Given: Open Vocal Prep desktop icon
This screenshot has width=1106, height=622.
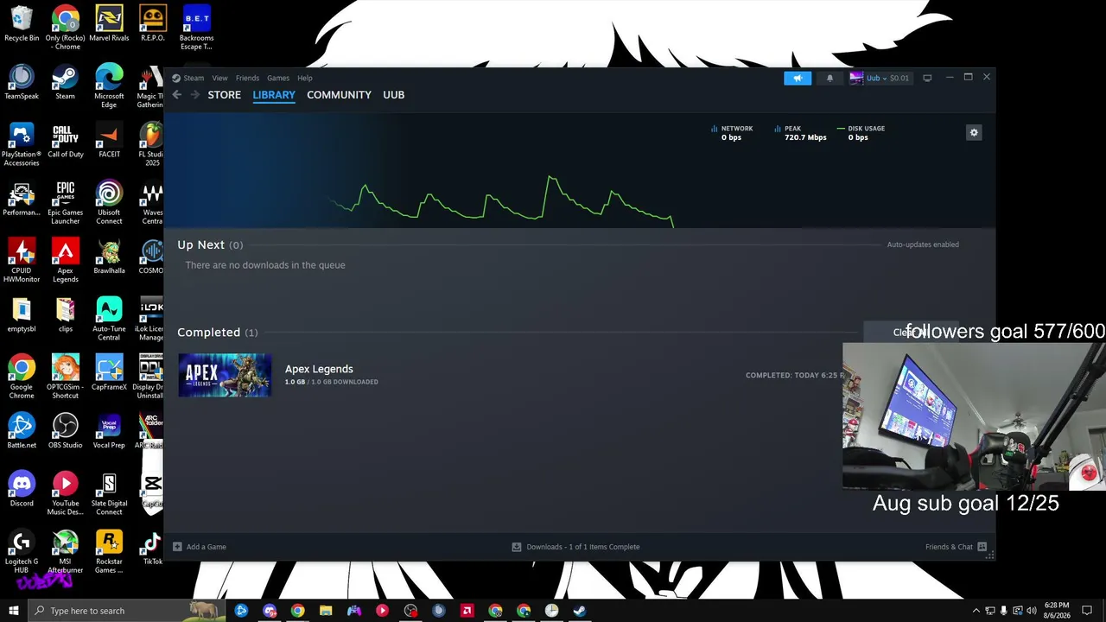Looking at the screenshot, I should 109,431.
